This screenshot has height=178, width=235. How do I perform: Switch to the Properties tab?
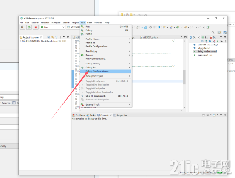pos(120,115)
